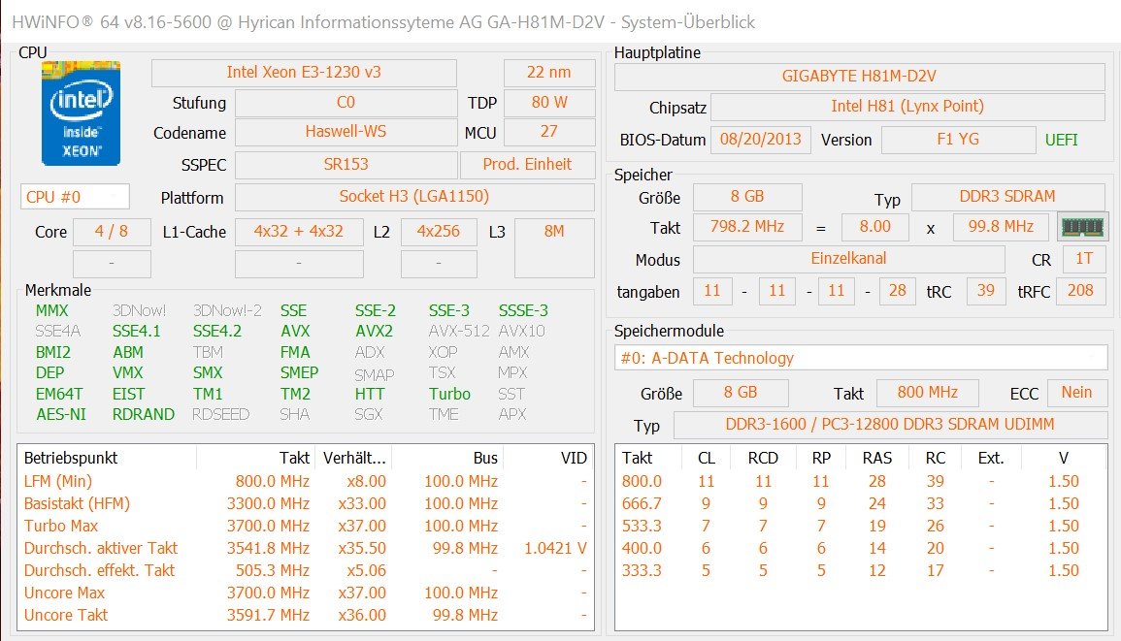This screenshot has width=1121, height=641.
Task: Click the 400.0 timing table row
Action: click(x=861, y=548)
